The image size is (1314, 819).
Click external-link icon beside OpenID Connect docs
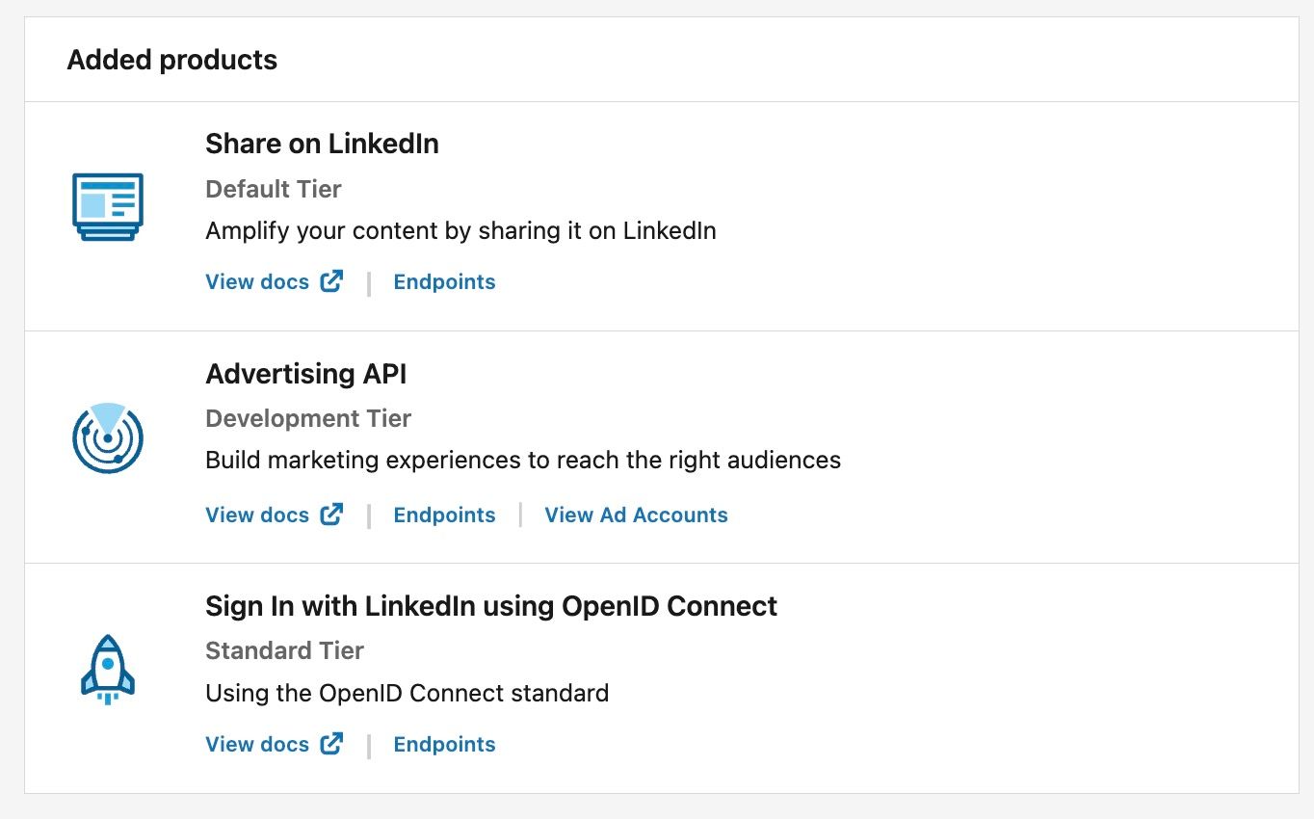331,744
